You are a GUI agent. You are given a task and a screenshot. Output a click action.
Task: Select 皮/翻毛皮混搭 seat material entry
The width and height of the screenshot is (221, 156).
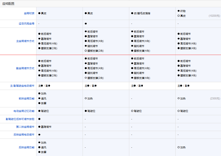tap(142, 13)
